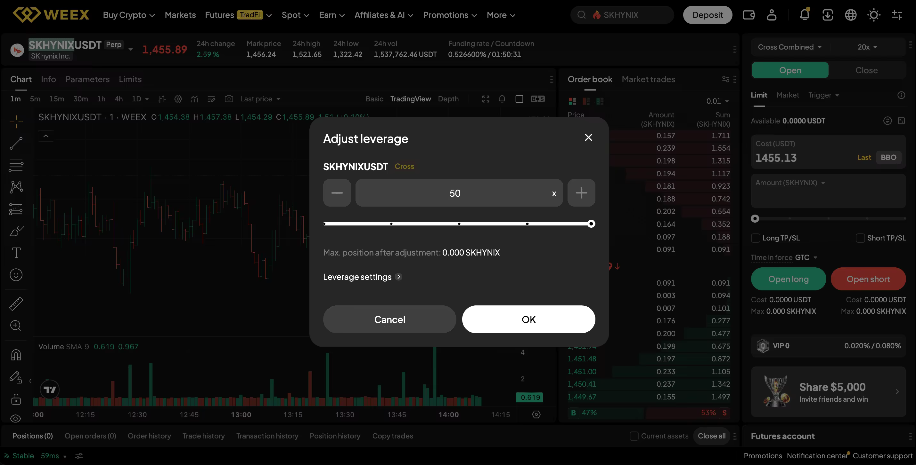Viewport: 916px width, 465px height.
Task: Expand Leverage settings chevron
Action: [399, 277]
